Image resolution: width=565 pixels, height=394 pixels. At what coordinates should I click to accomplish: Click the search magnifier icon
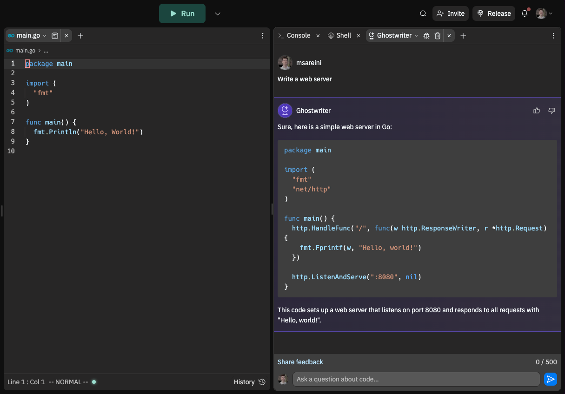[x=423, y=13]
